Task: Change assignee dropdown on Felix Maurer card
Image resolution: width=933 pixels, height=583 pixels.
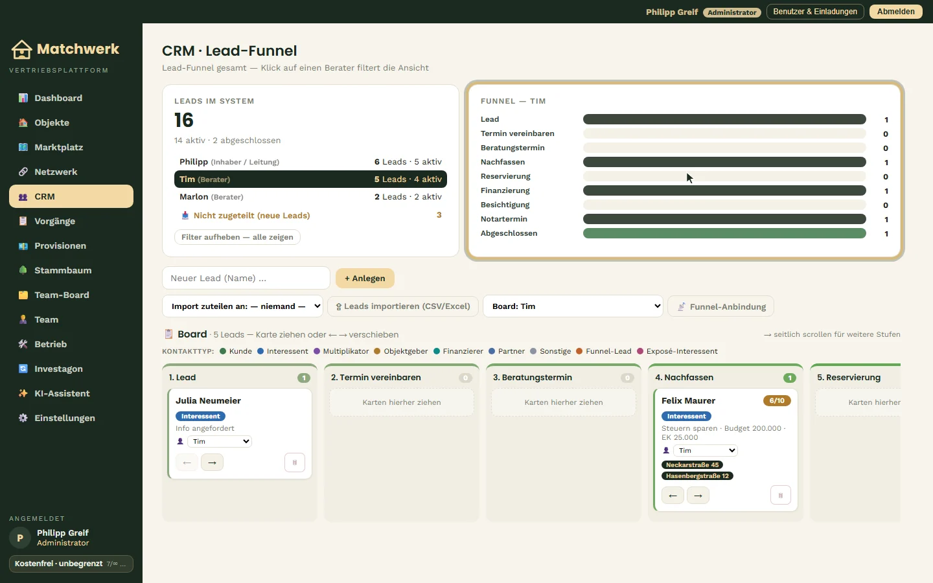Action: (x=706, y=451)
